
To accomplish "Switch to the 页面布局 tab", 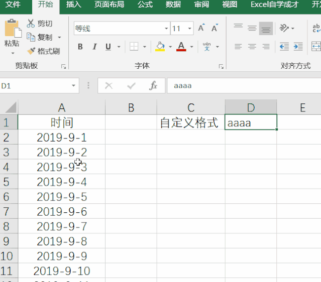I will click(110, 5).
